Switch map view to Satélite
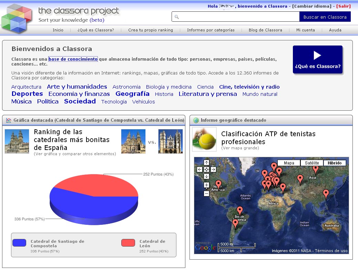 pos(312,163)
